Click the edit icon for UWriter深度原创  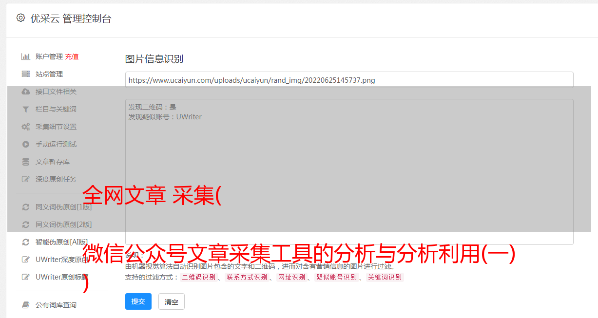tap(26, 260)
